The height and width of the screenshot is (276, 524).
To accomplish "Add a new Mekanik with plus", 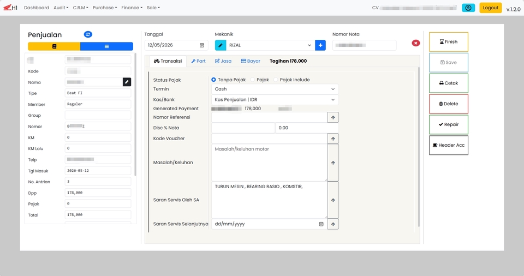I will pyautogui.click(x=320, y=45).
